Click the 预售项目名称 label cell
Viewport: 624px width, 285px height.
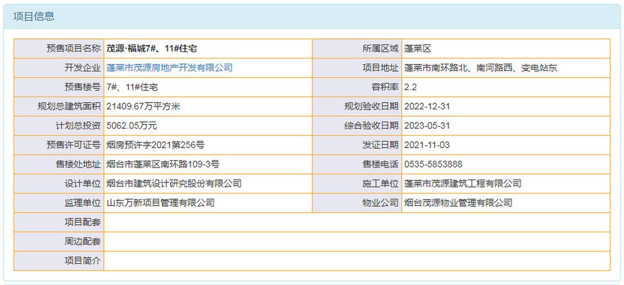[x=59, y=48]
